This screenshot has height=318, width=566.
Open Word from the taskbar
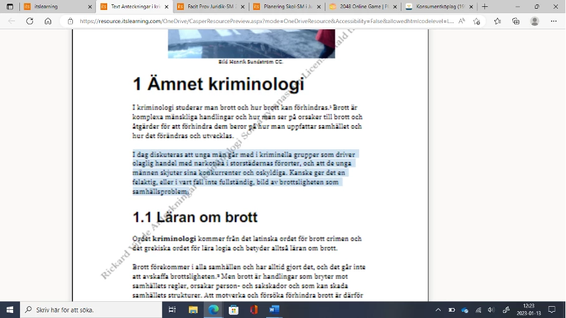pos(274,310)
